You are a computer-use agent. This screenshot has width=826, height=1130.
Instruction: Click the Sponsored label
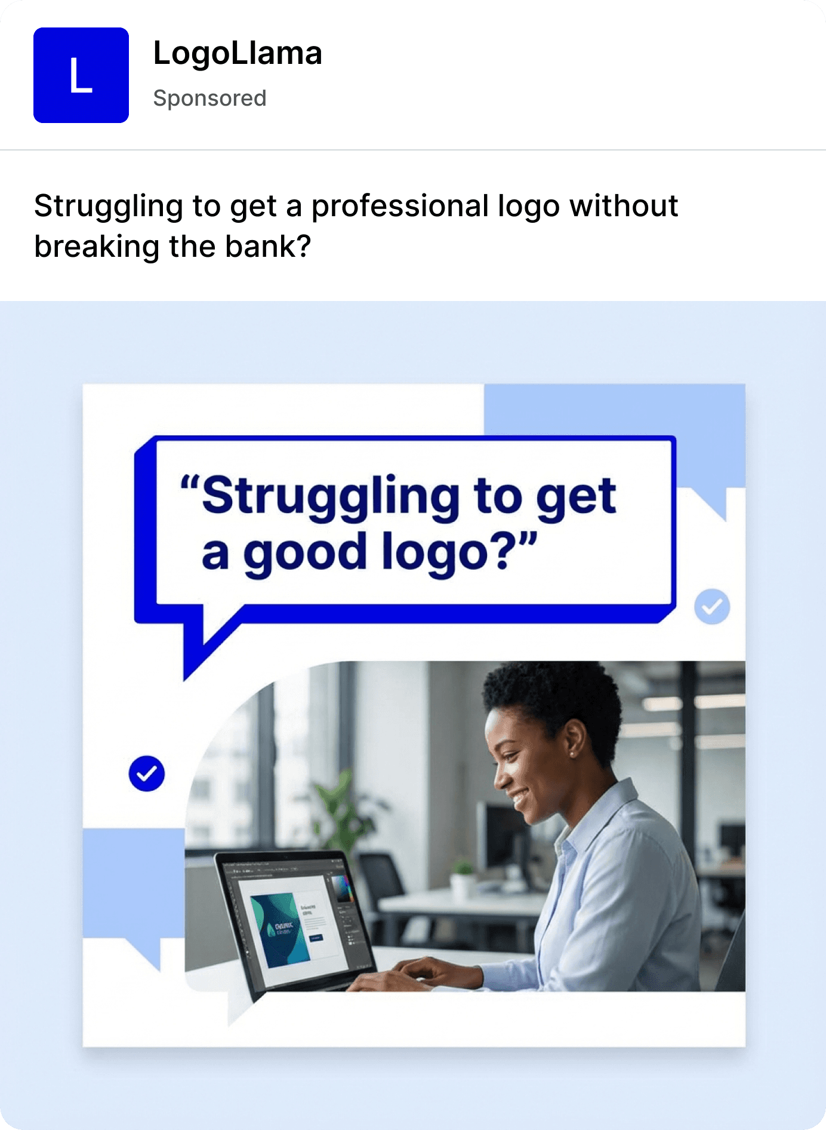pos(209,99)
